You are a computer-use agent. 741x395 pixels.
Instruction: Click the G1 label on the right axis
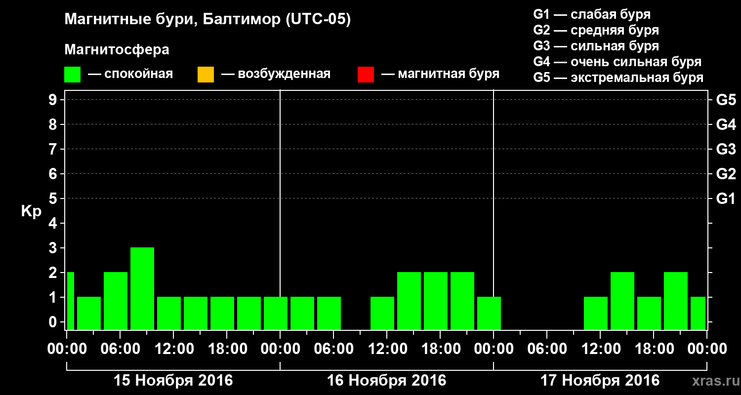tap(726, 198)
